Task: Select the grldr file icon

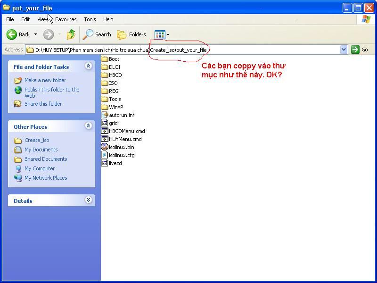Action: (x=105, y=123)
